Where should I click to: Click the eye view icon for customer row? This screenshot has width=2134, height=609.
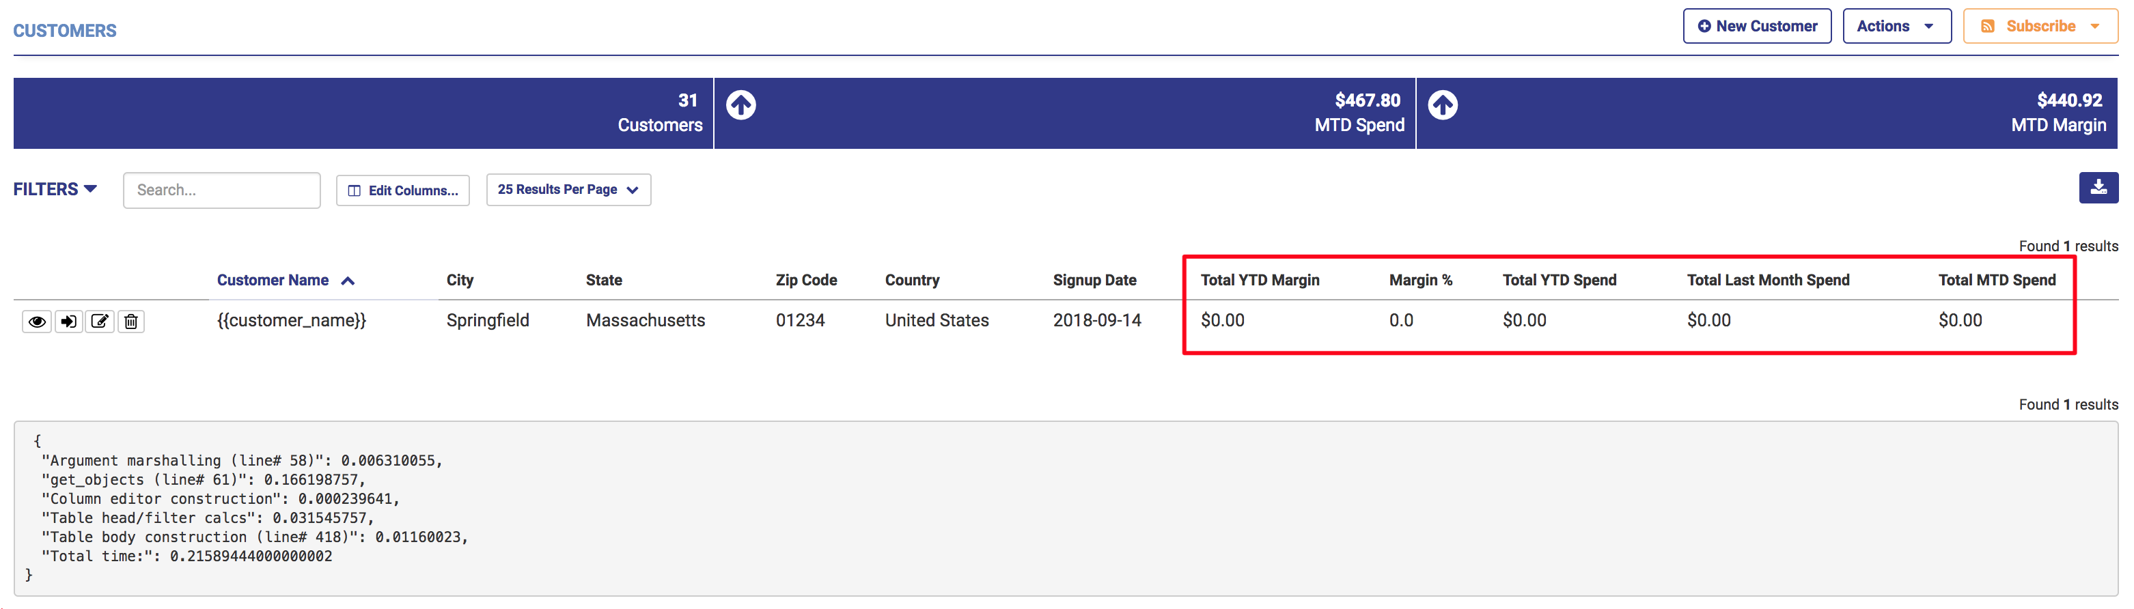[36, 321]
